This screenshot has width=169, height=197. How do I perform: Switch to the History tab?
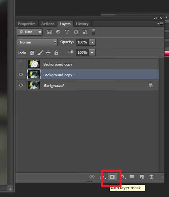[82, 24]
